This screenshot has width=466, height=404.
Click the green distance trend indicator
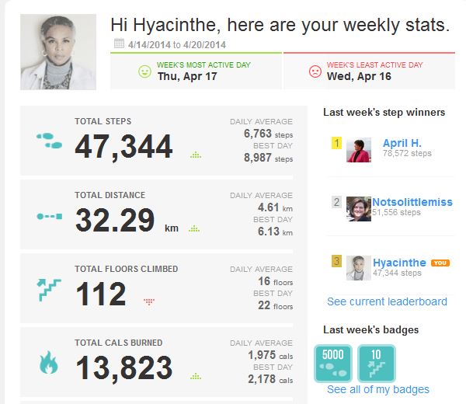(194, 228)
